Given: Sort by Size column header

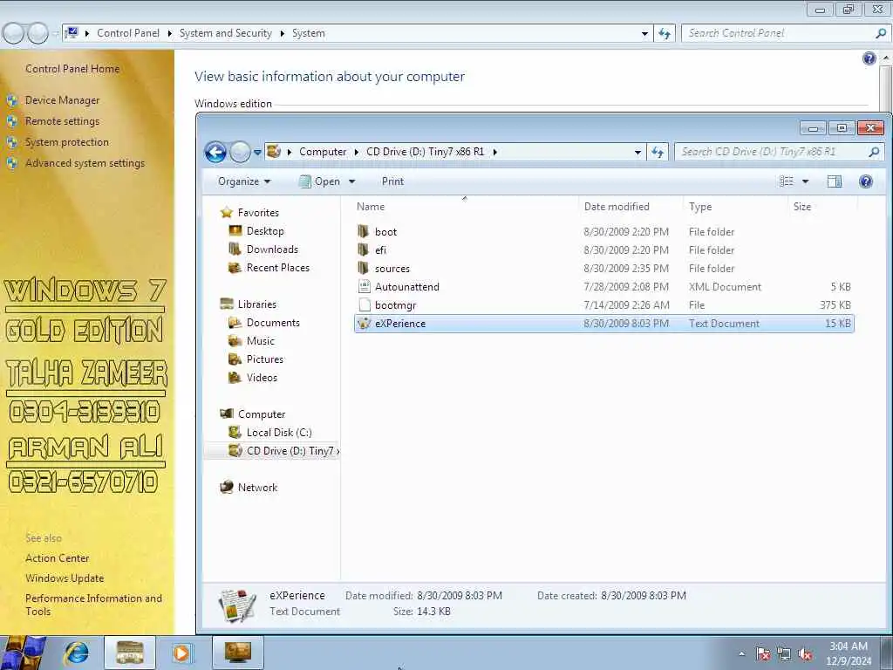Looking at the screenshot, I should 802,206.
